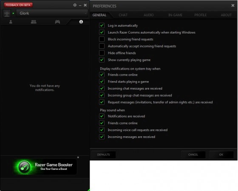Check Hide offline friends

(102, 53)
